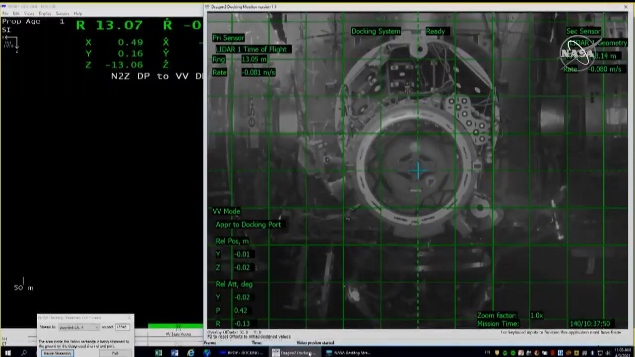Open the Edit menu in RPOP window
The width and height of the screenshot is (635, 357).
(x=16, y=13)
